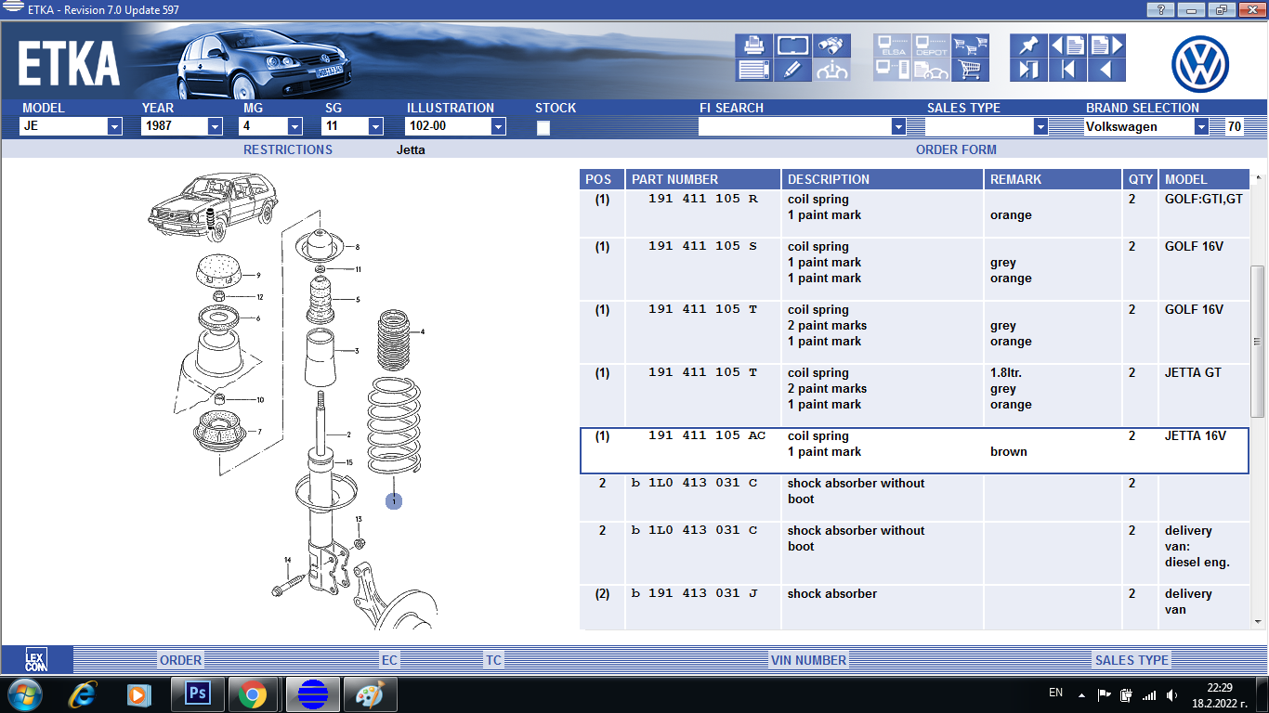Click the ORDER button in bottom bar
This screenshot has width=1269, height=713.
[180, 660]
